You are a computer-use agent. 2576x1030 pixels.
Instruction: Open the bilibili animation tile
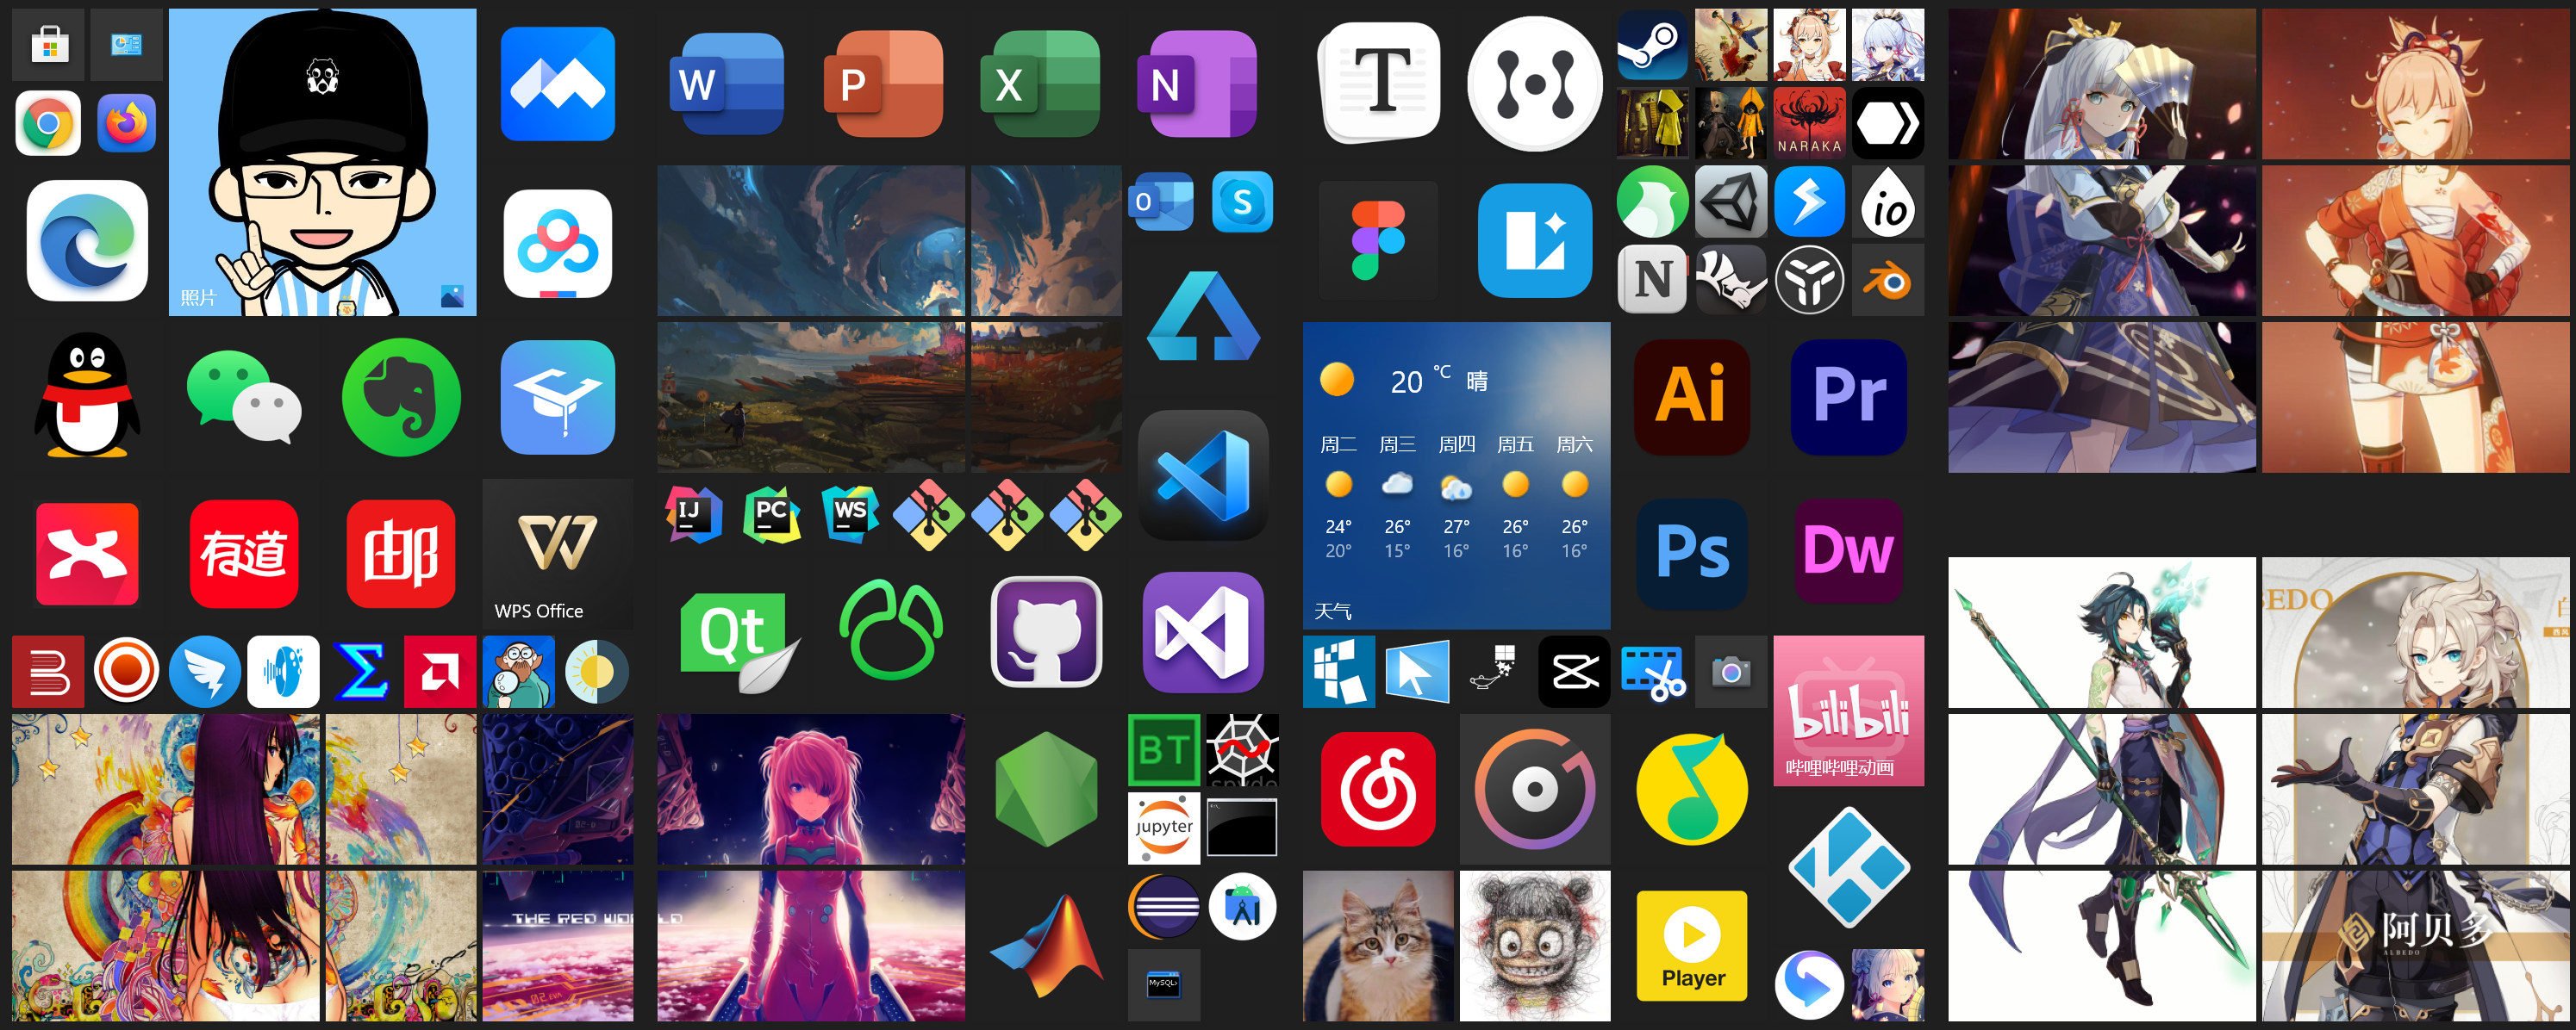click(x=1848, y=710)
